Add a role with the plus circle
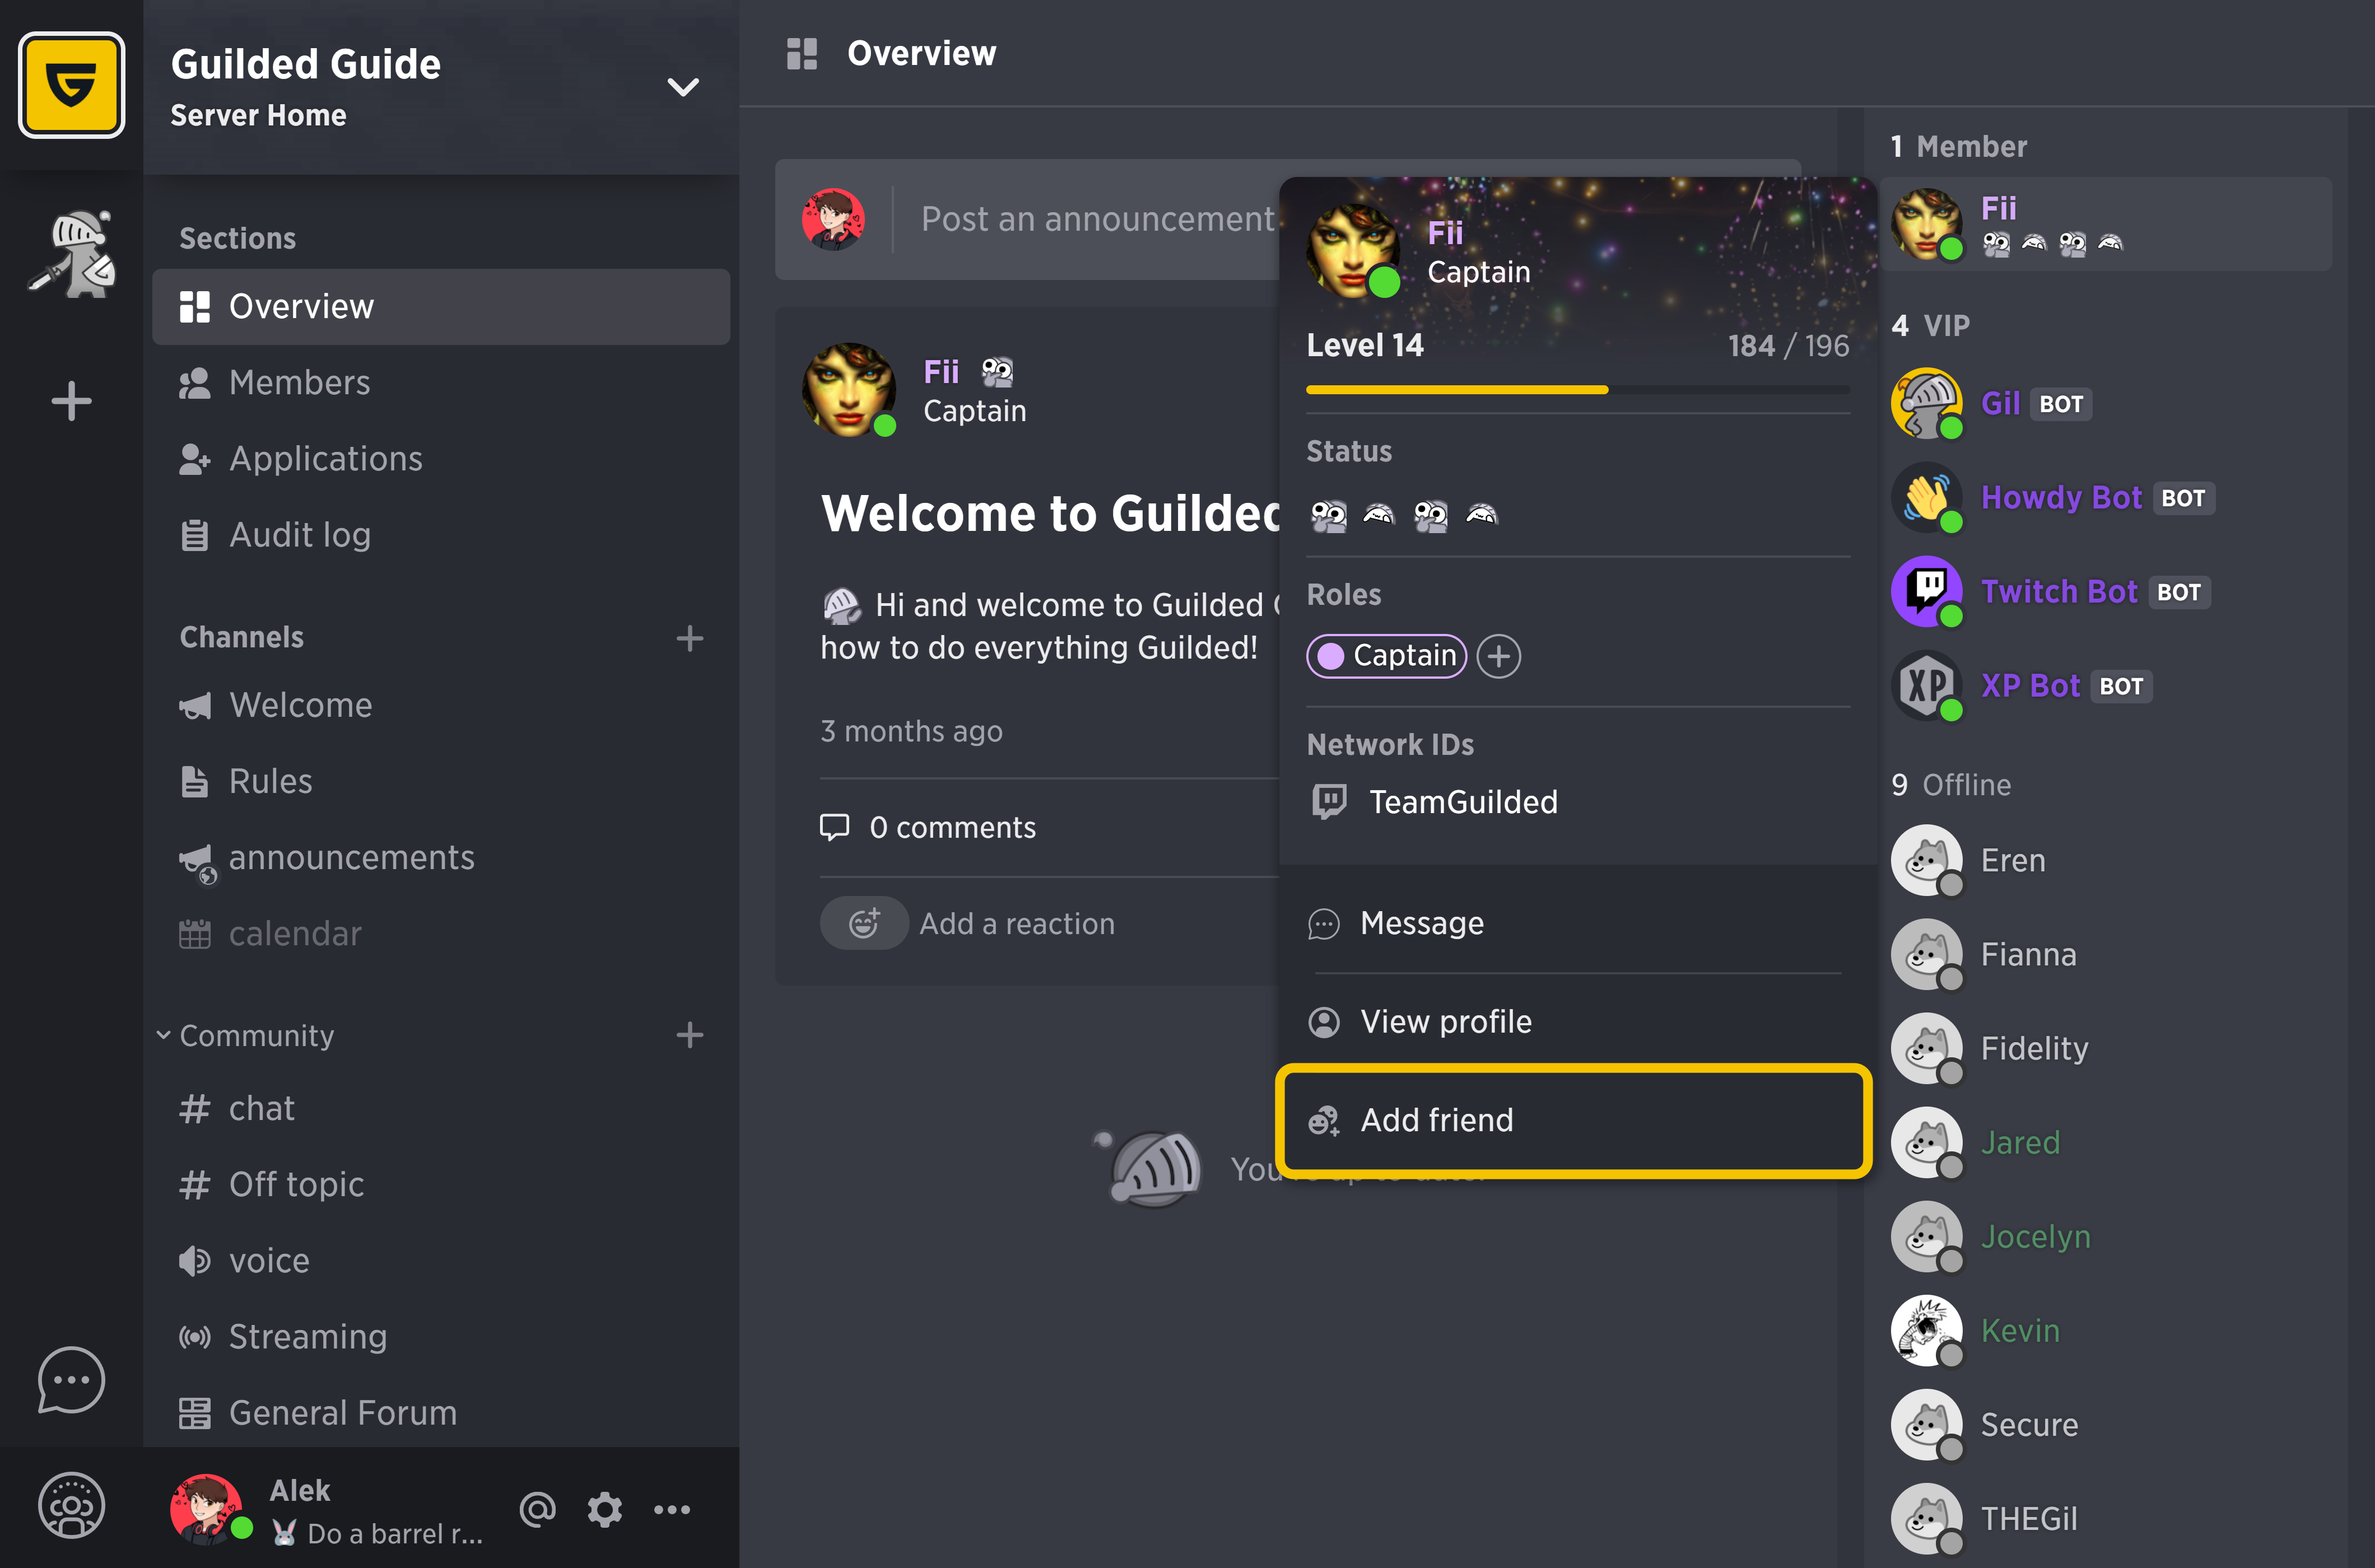Screen dimensions: 2375x1568 [1499, 656]
